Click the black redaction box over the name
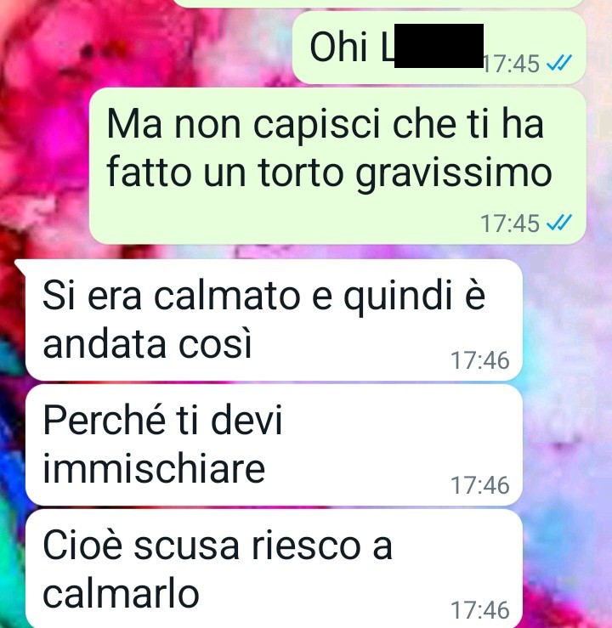Viewport: 612px width, 628px height. pos(439,46)
